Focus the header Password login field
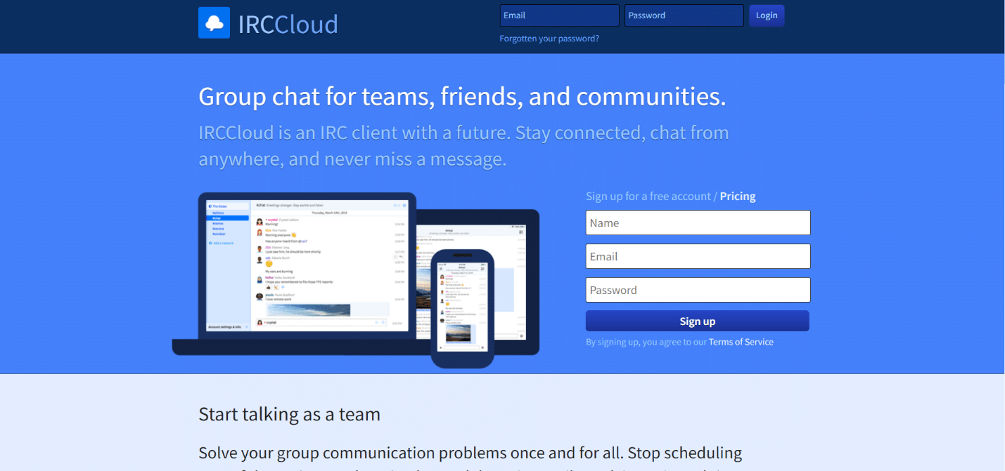 [x=684, y=15]
